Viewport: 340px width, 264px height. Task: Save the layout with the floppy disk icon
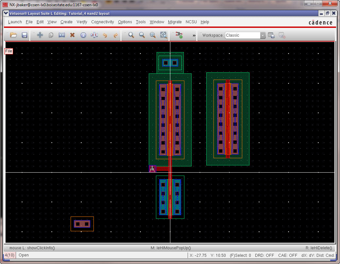point(24,35)
